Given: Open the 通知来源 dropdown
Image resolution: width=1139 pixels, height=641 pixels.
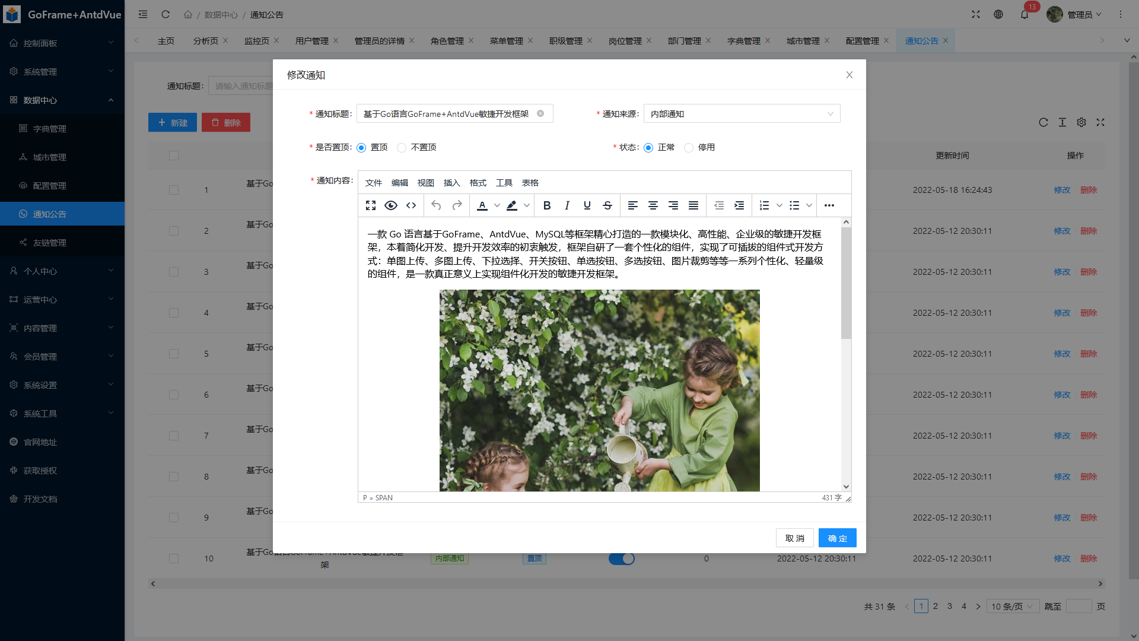Looking at the screenshot, I should tap(742, 114).
